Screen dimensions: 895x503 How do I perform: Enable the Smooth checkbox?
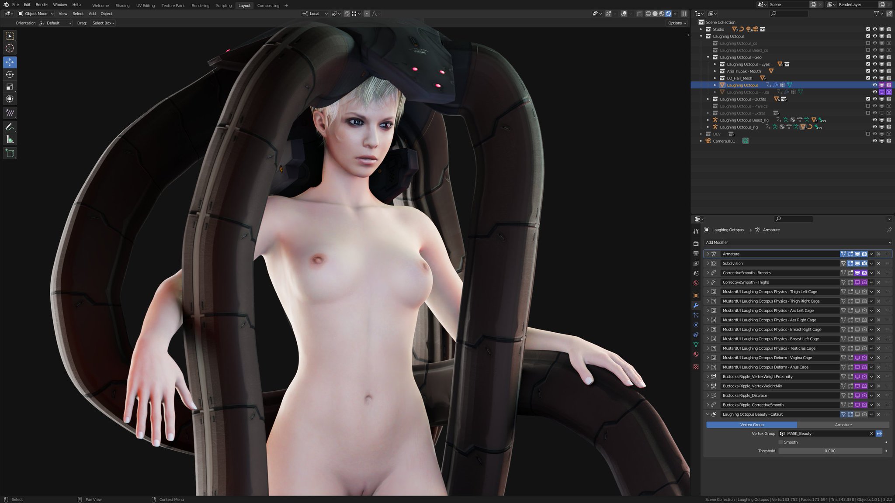781,442
